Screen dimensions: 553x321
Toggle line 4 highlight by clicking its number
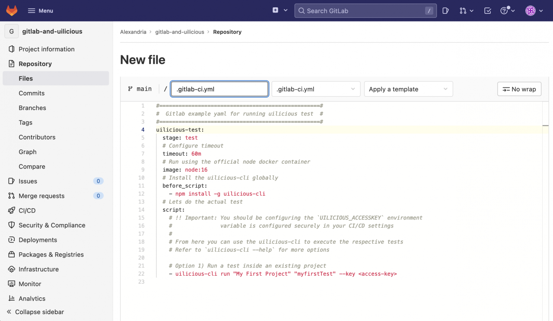pos(143,130)
